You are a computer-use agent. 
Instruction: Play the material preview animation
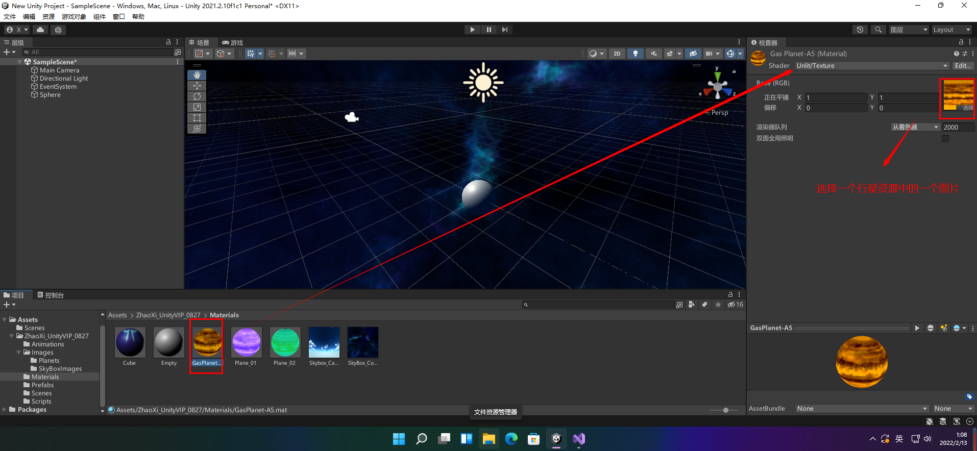click(917, 328)
